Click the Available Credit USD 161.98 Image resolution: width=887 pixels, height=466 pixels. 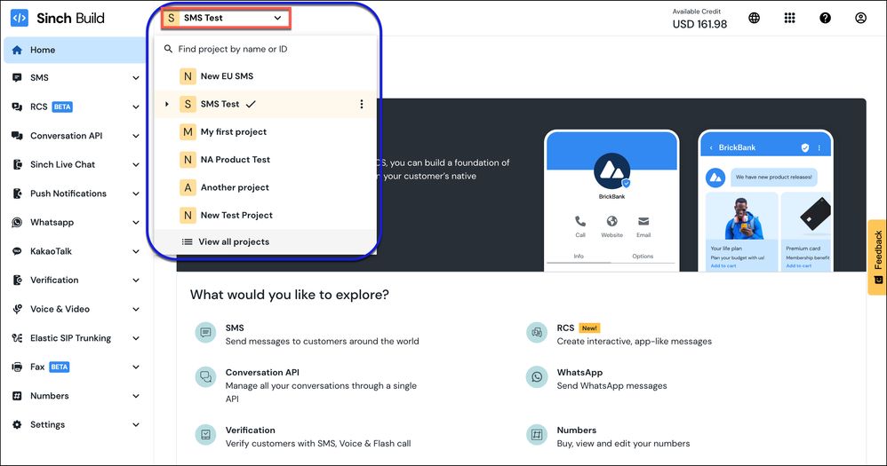tap(699, 20)
